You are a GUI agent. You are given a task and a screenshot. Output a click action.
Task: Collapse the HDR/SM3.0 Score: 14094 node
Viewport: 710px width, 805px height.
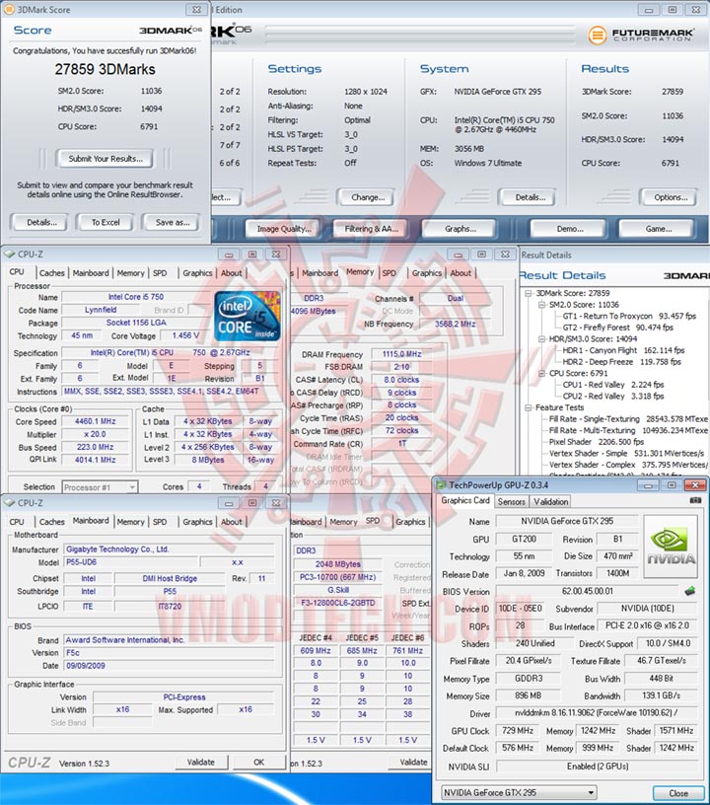point(541,338)
